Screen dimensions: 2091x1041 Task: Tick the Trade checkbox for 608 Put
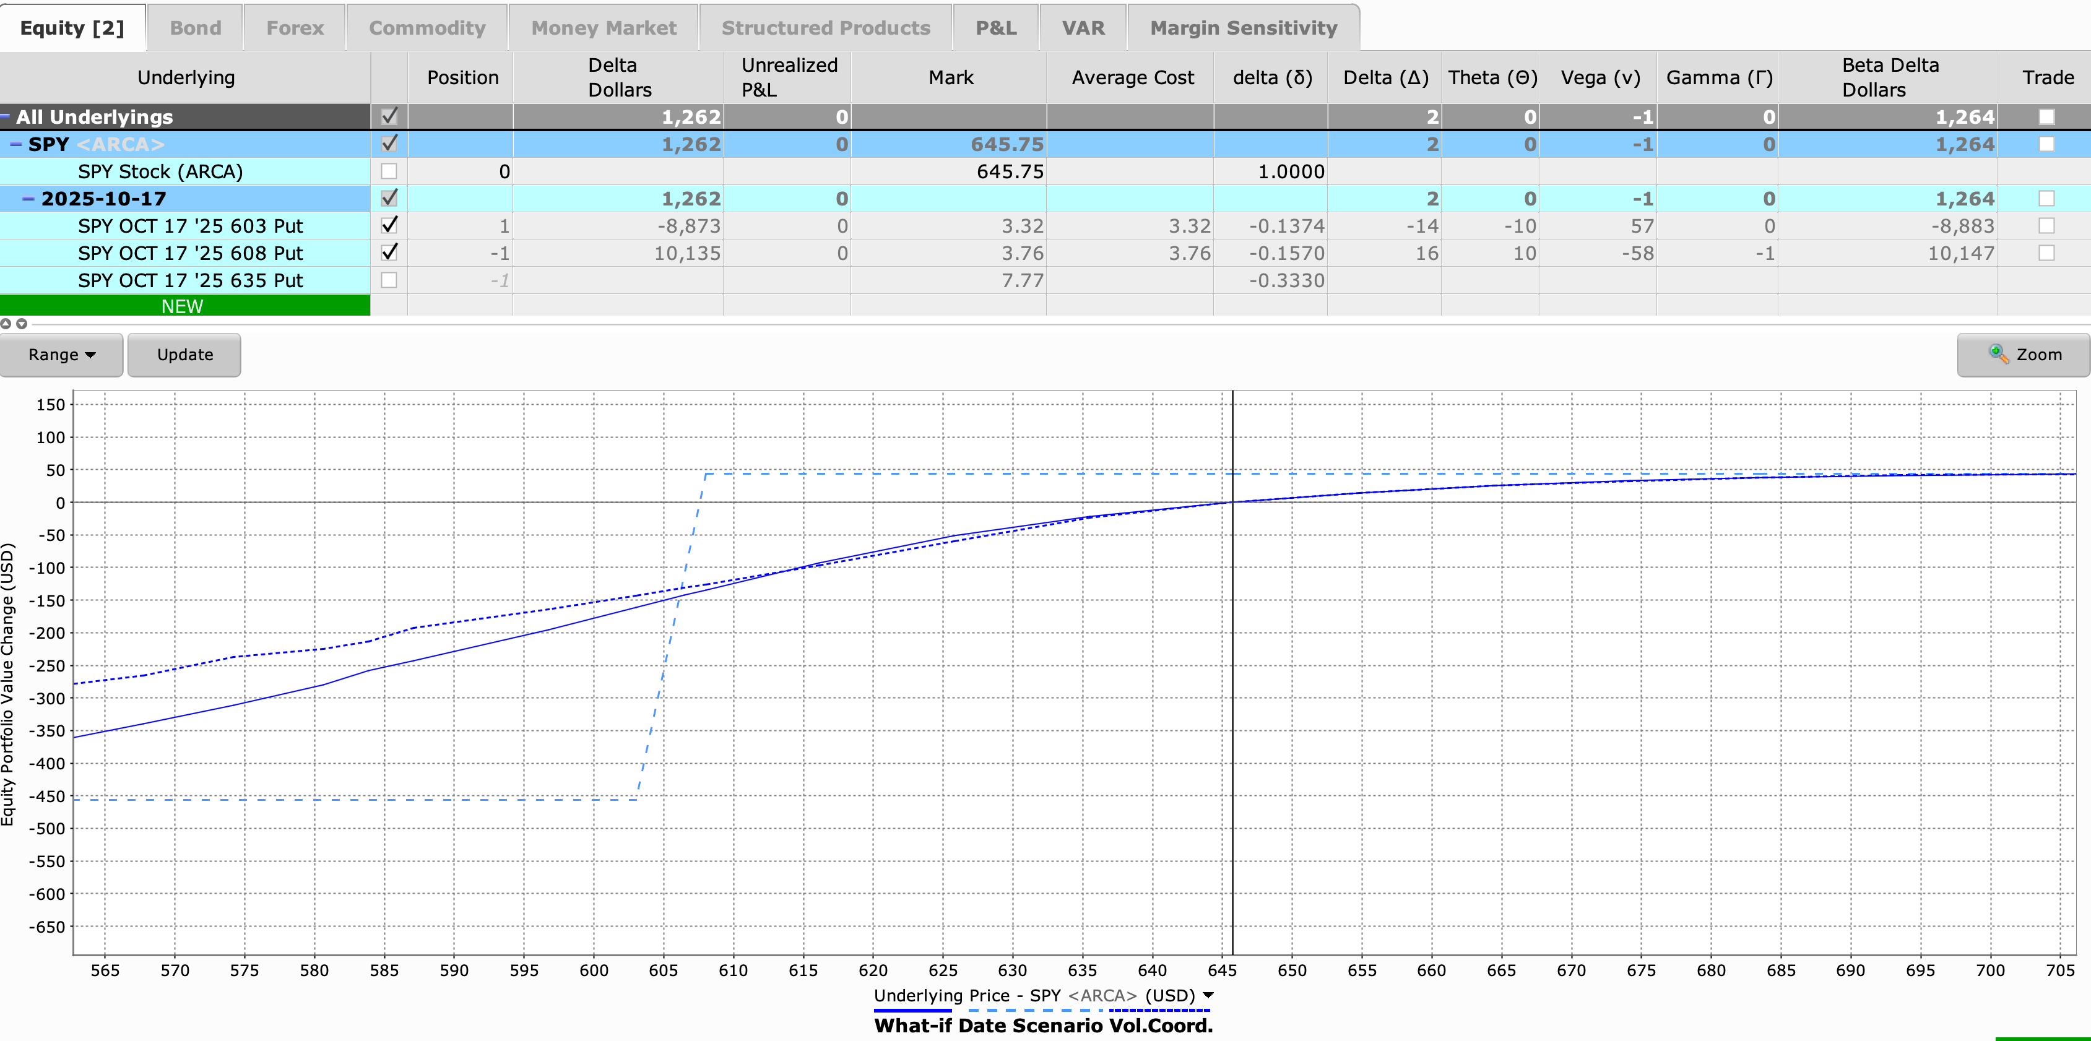click(x=2046, y=253)
